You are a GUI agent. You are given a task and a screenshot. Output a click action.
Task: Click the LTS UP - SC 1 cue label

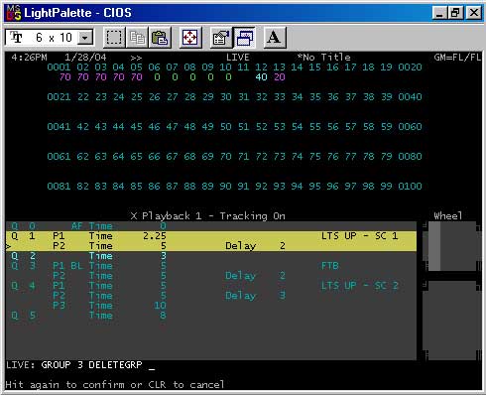[x=359, y=236]
